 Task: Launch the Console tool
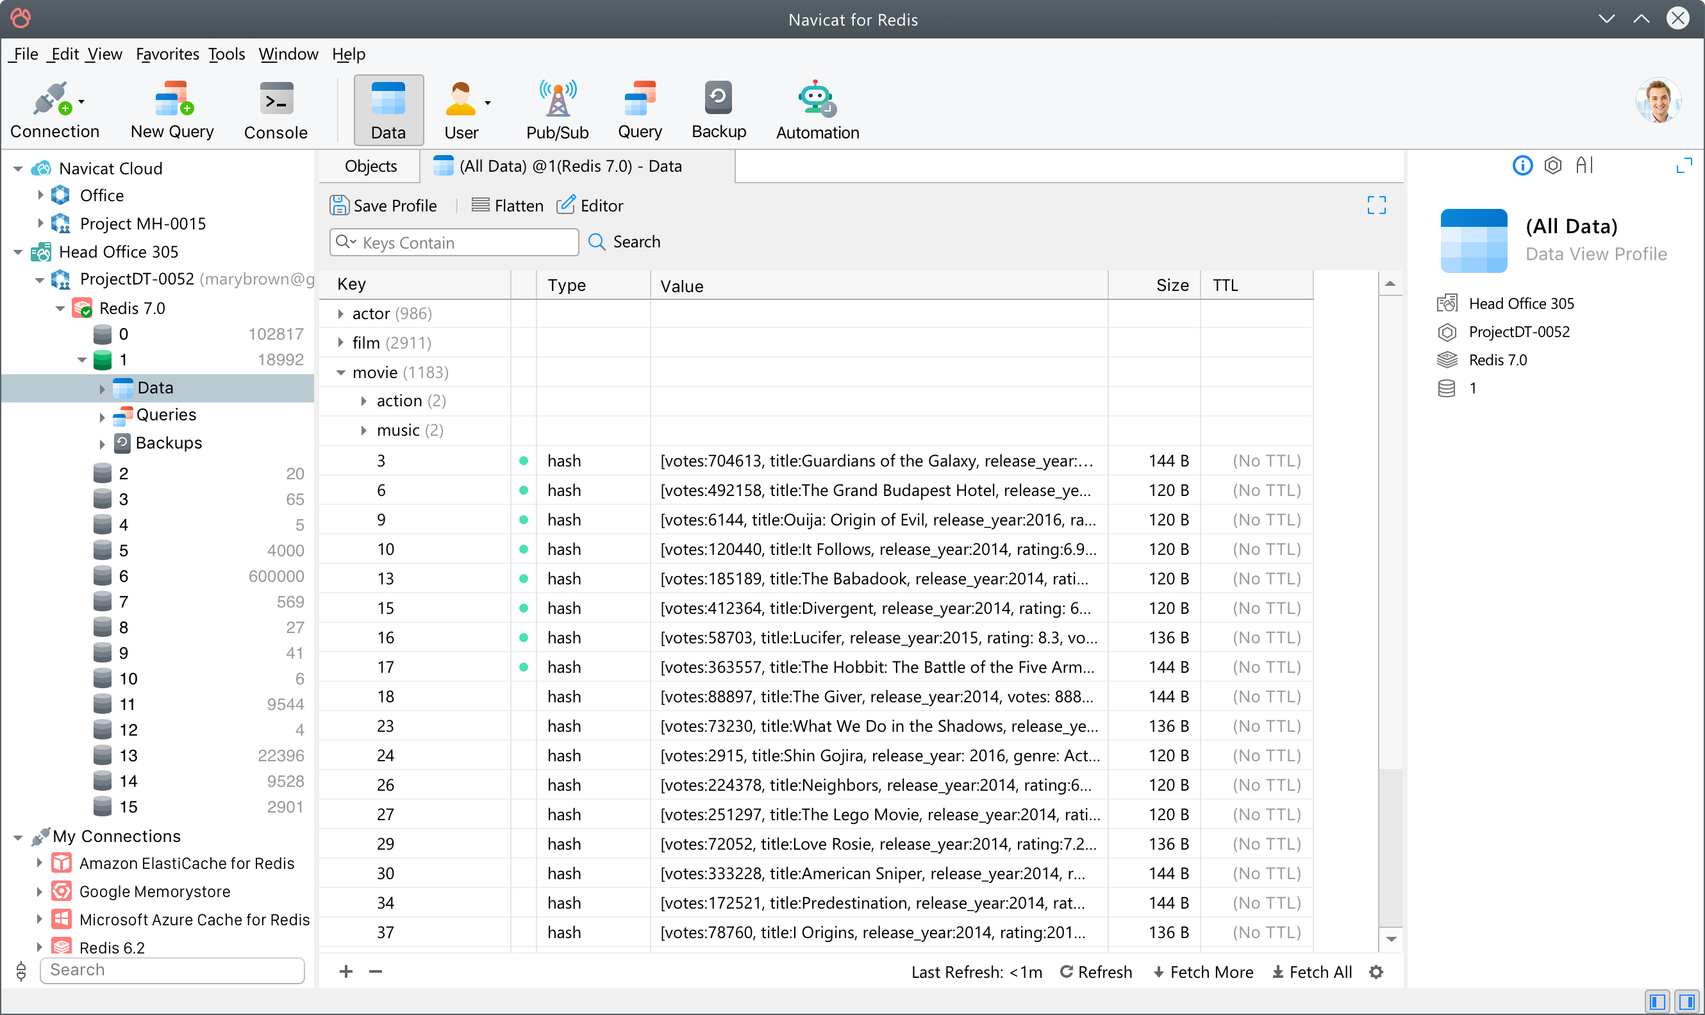[x=276, y=110]
